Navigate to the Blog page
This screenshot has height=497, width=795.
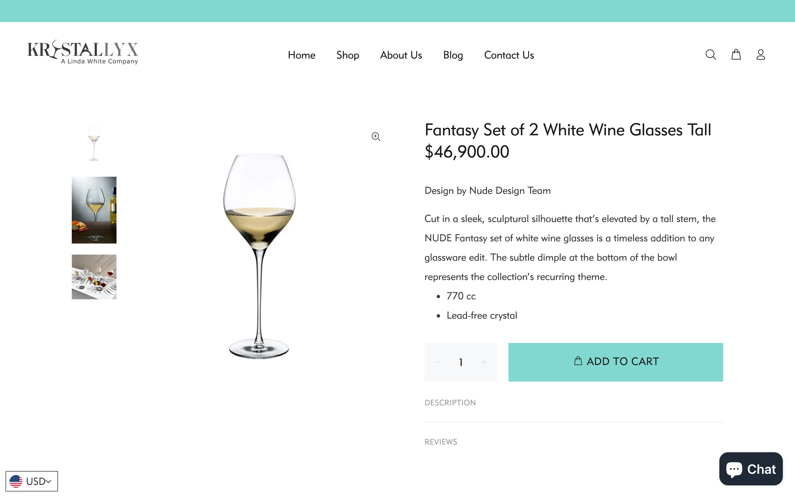point(453,55)
